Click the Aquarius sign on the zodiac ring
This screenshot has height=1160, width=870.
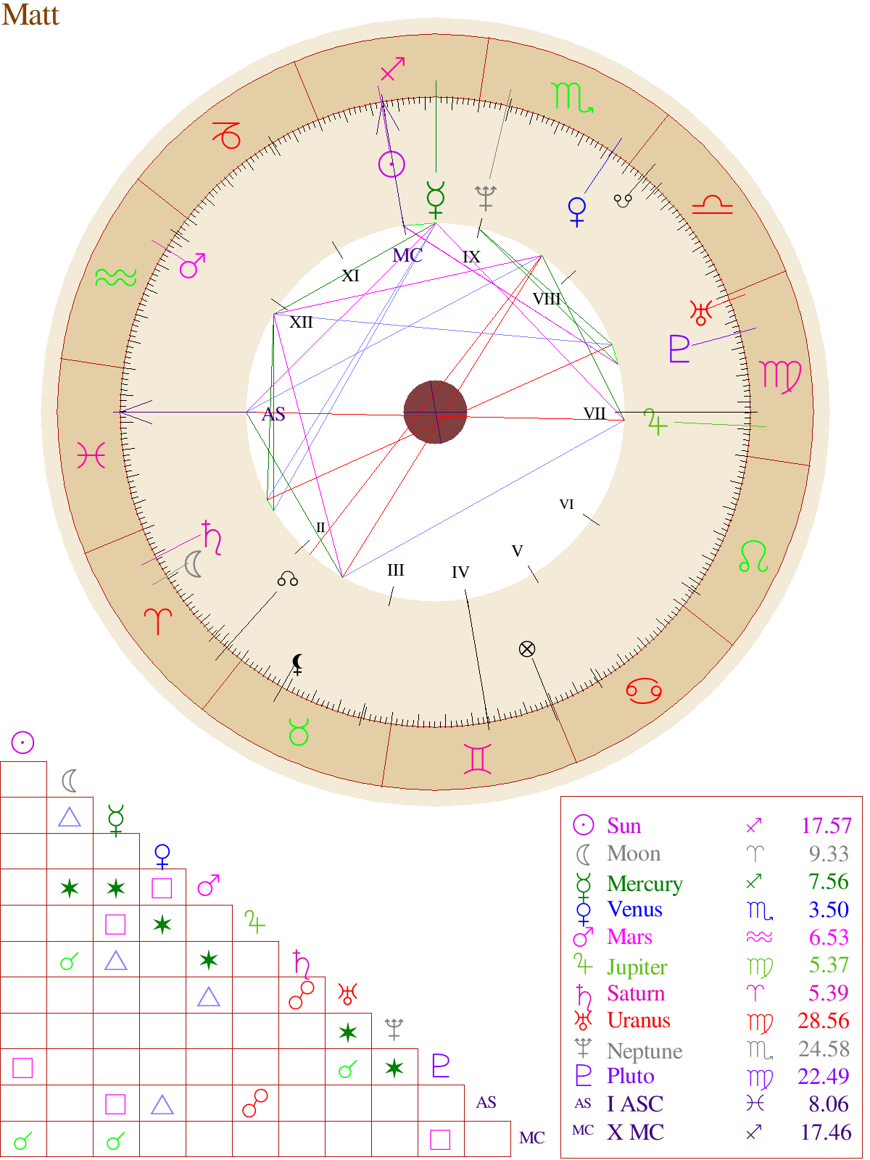[x=116, y=278]
